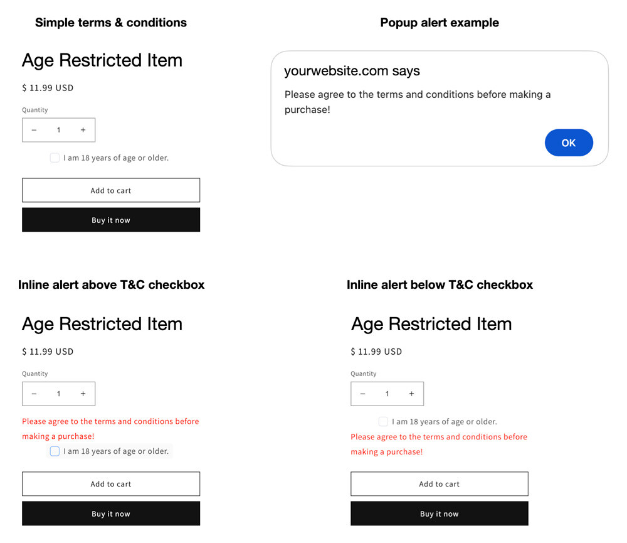Screen dimensions: 627x543
Task: Decrease quantity in Inline alert below example
Action: coord(362,394)
